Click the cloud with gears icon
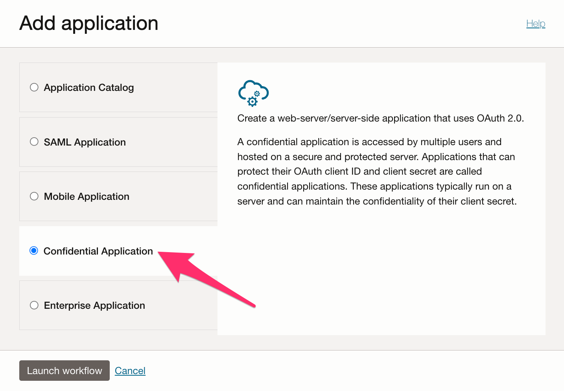 coord(253,93)
